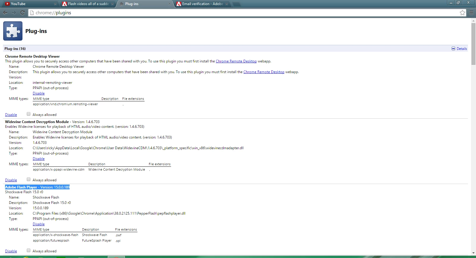This screenshot has height=258, width=476.
Task: Click the page icon in the address bar
Action: pyautogui.click(x=32, y=13)
